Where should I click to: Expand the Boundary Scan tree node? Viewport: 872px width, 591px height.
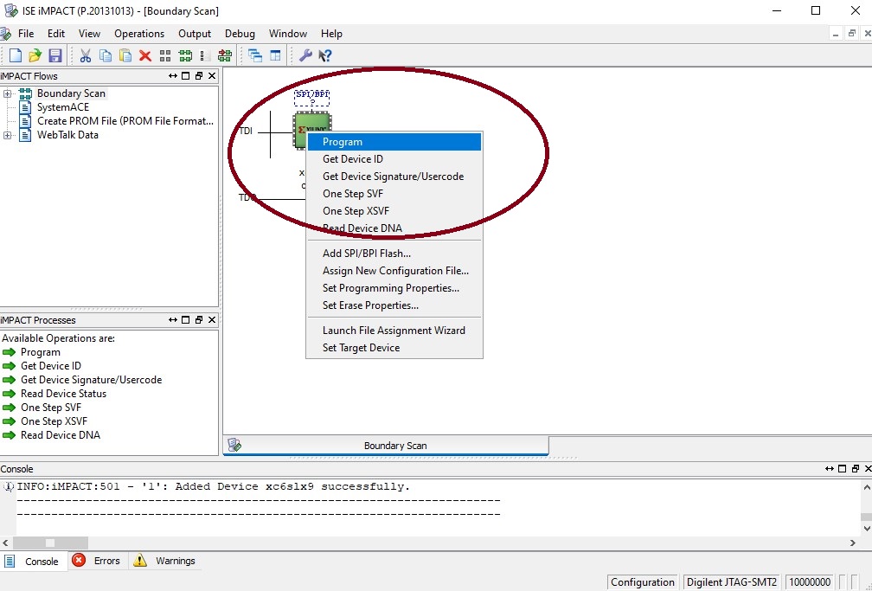pos(7,93)
